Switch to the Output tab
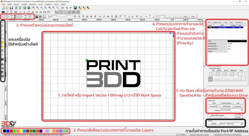 (x=215, y=22)
